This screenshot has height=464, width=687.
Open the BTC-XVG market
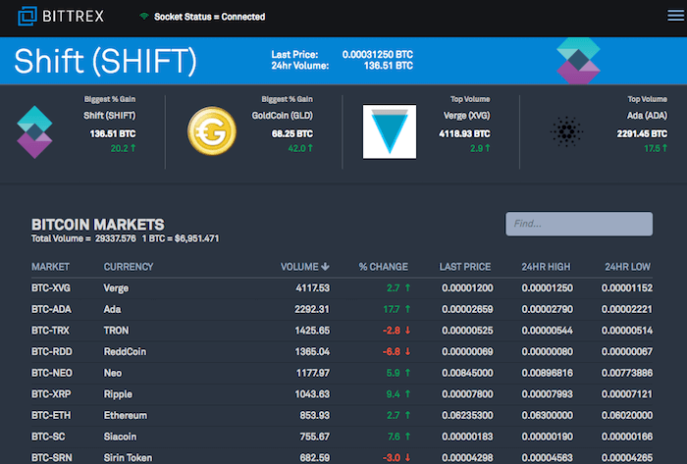(x=51, y=288)
